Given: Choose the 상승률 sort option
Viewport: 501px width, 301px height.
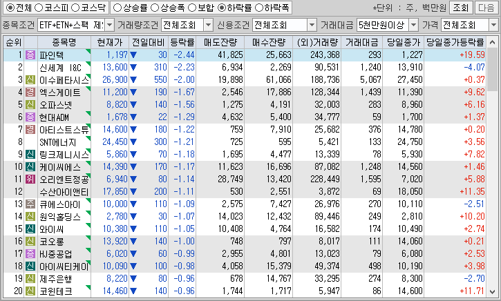Looking at the screenshot, I should tap(117, 8).
